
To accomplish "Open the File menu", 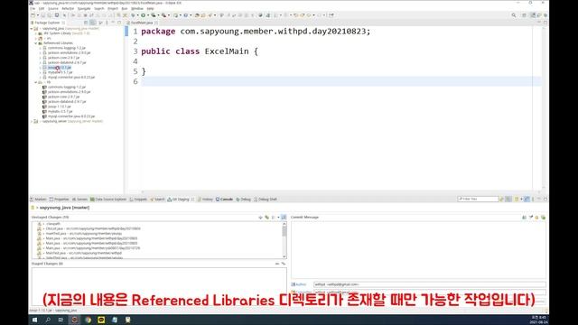I will tap(33, 8).
